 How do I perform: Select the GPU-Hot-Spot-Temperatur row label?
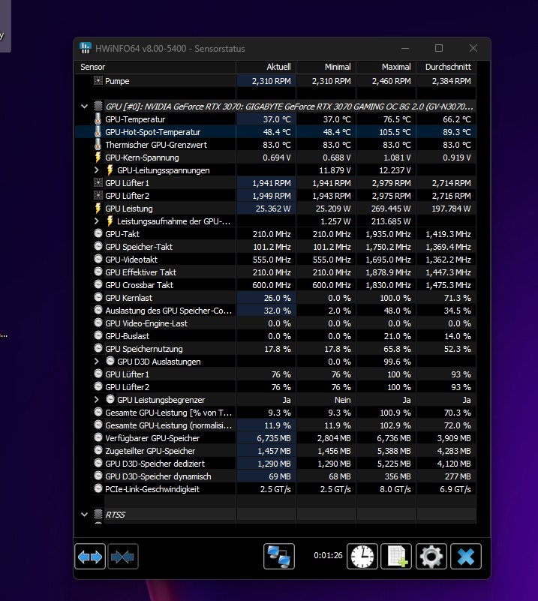(x=152, y=132)
